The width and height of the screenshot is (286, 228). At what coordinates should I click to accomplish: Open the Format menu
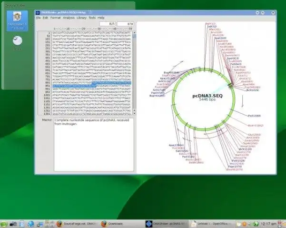pyautogui.click(x=56, y=18)
